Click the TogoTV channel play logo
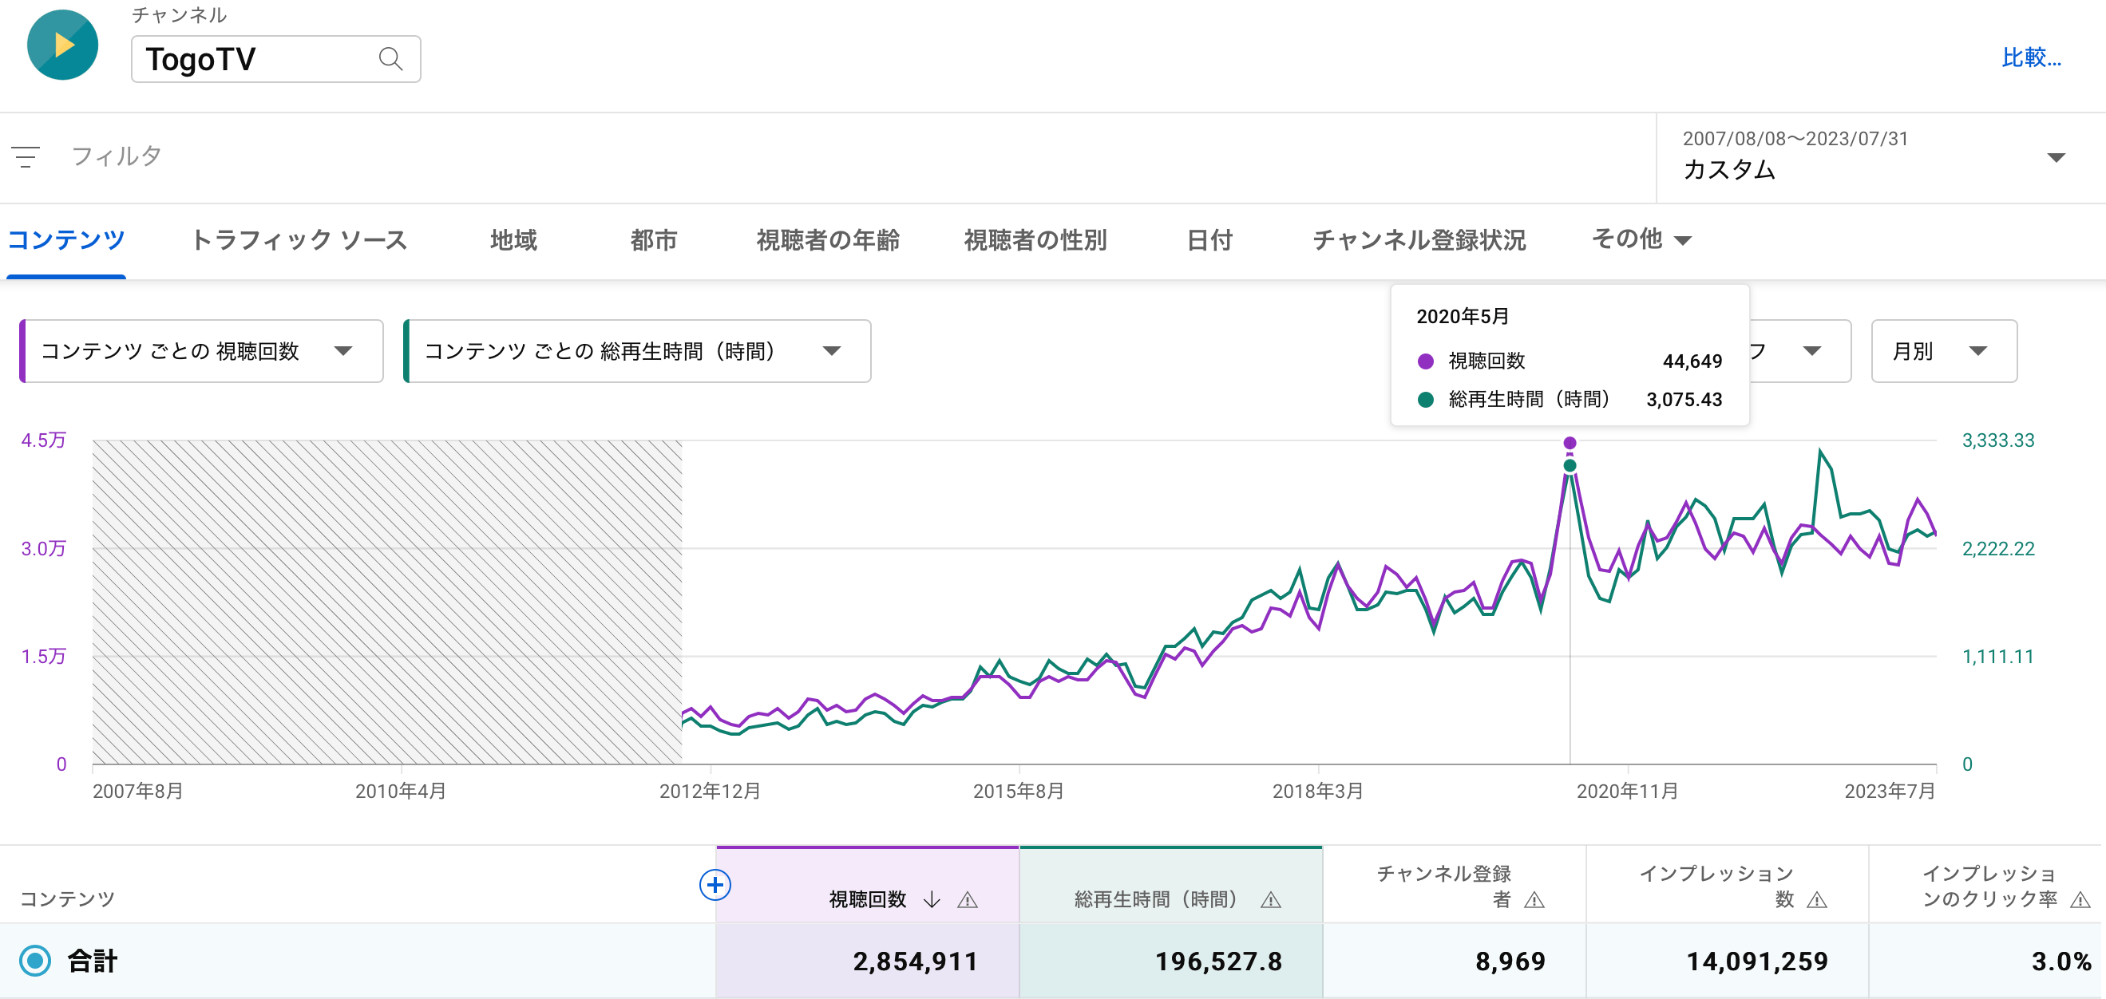This screenshot has width=2106, height=999. click(x=62, y=45)
